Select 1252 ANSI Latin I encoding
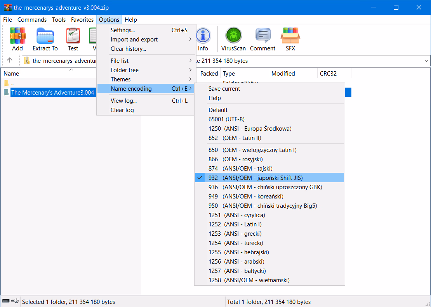Screen dimensions: 431x307 [269, 224]
